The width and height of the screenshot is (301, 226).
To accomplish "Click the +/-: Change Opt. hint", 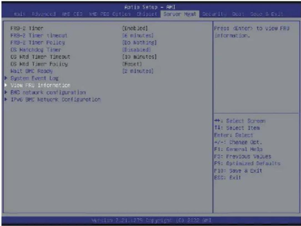I will click(238, 142).
